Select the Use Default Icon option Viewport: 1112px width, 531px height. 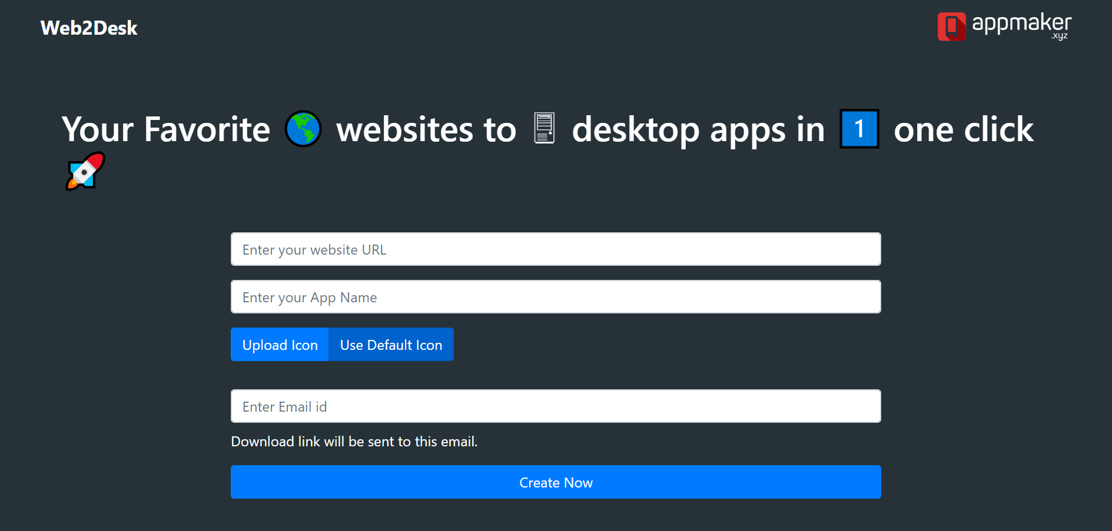391,345
